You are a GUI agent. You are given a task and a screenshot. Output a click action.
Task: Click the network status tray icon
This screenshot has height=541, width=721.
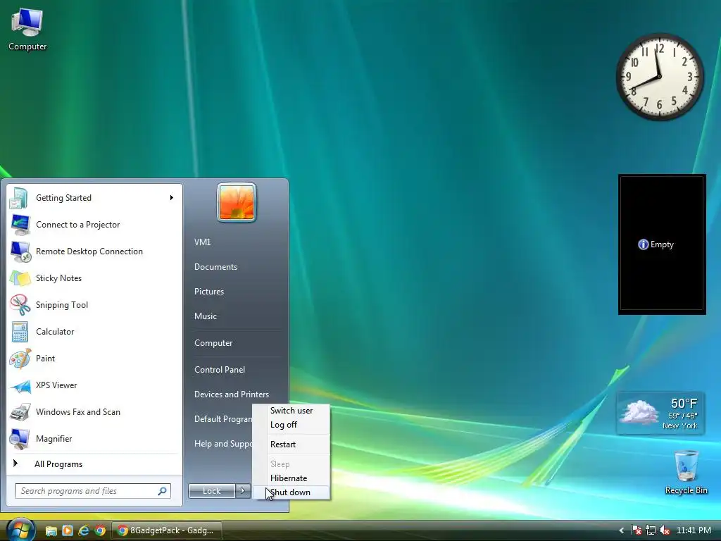650,530
